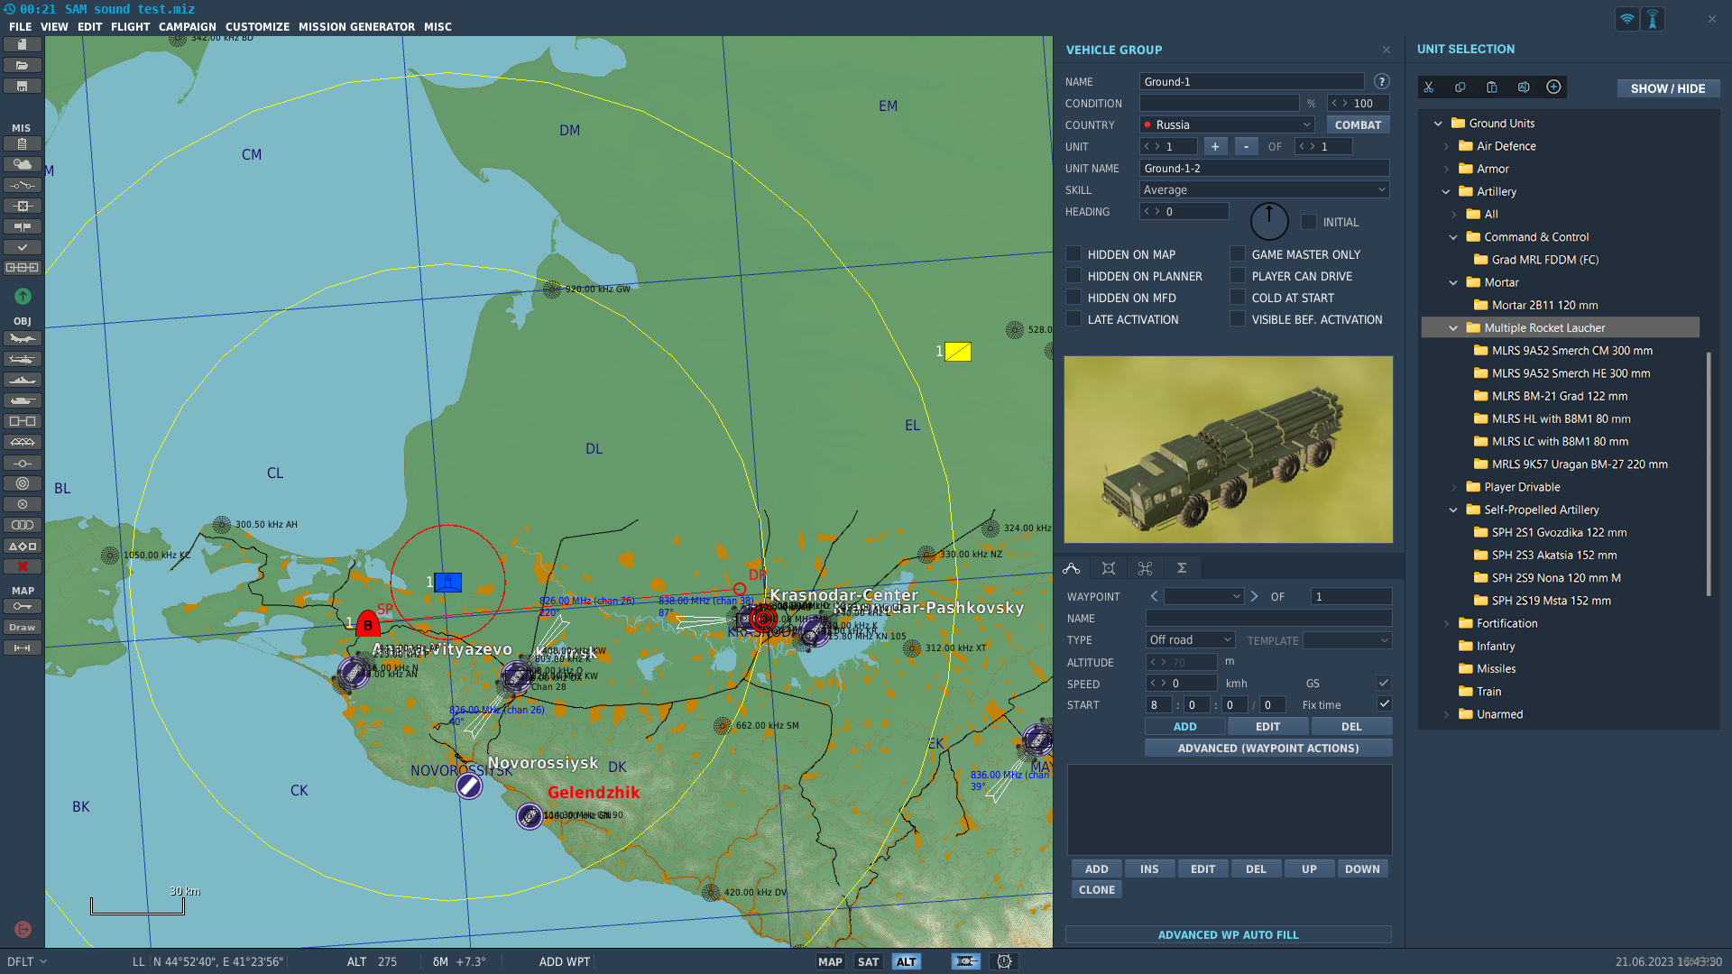Enable LATE ACTIVATION checkbox
Screen dimensions: 1732x974
click(1073, 319)
